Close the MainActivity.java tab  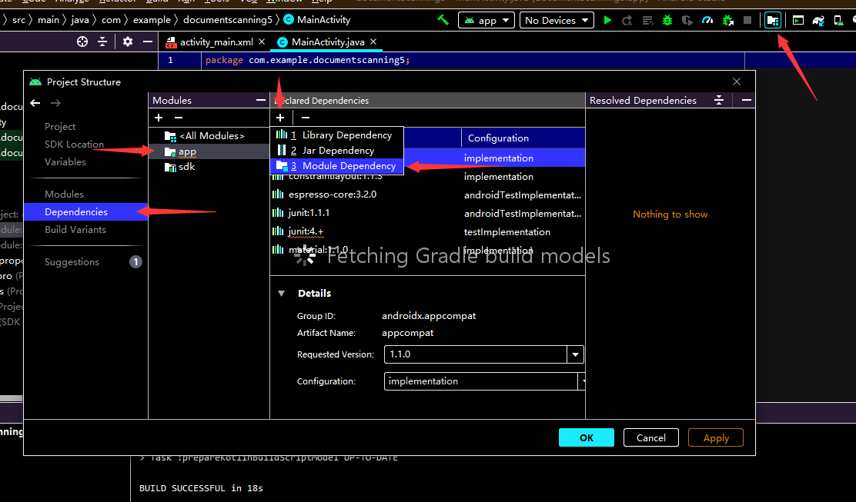pyautogui.click(x=373, y=42)
